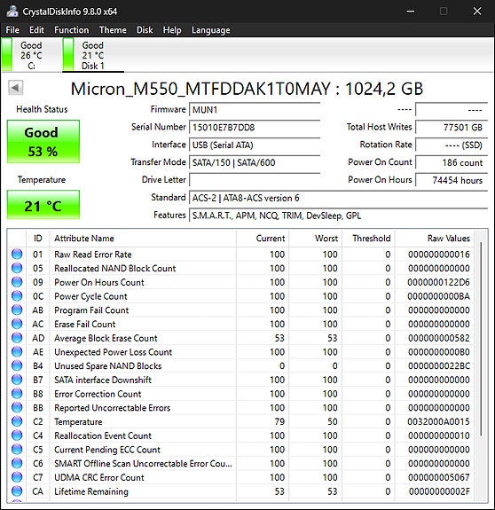Click blue status orb for Raw Read Error Rate
495x510 pixels.
(x=17, y=254)
